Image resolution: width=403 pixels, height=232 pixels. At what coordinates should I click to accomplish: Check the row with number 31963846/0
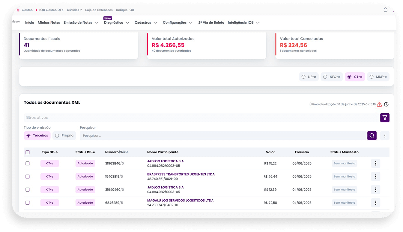coord(28,164)
